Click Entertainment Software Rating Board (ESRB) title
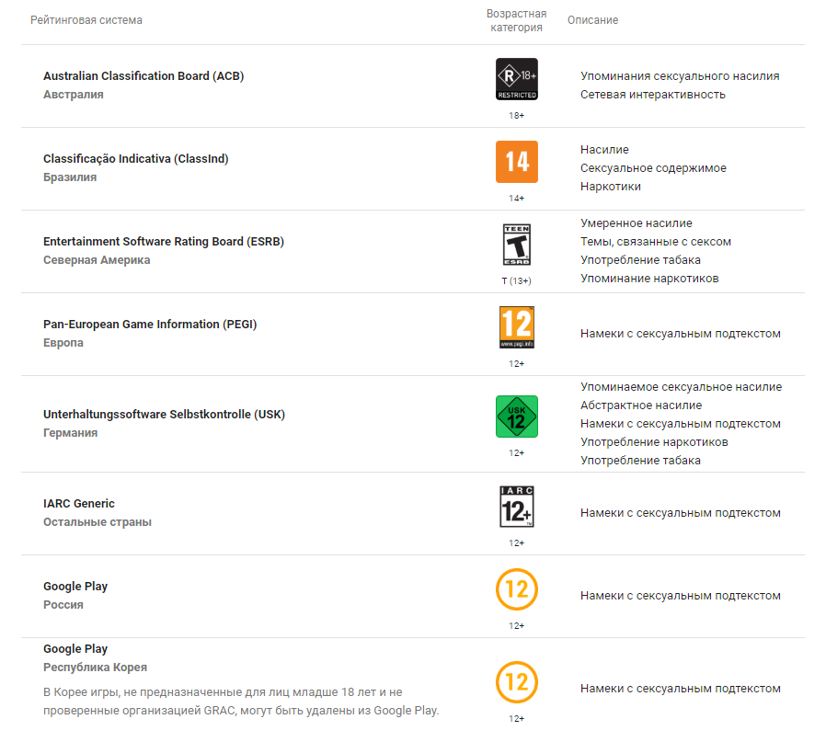 (164, 241)
